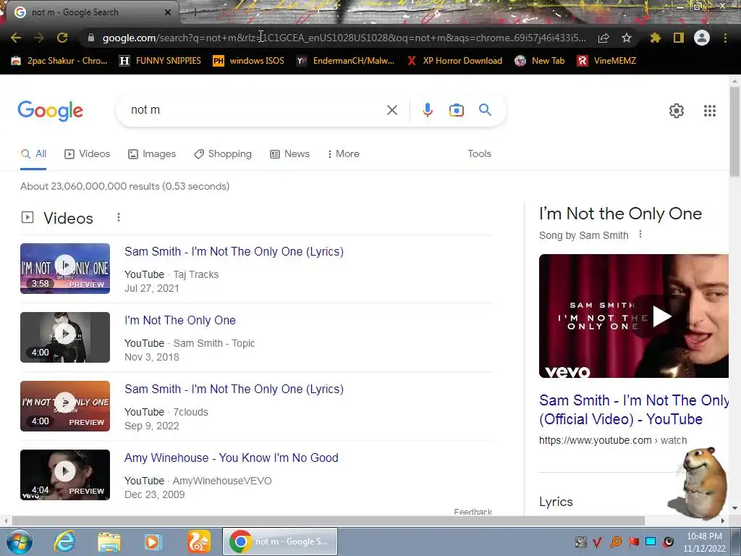Open the Google apps grid

coord(709,111)
